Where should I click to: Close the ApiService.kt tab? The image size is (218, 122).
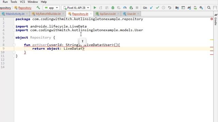[x=118, y=14]
